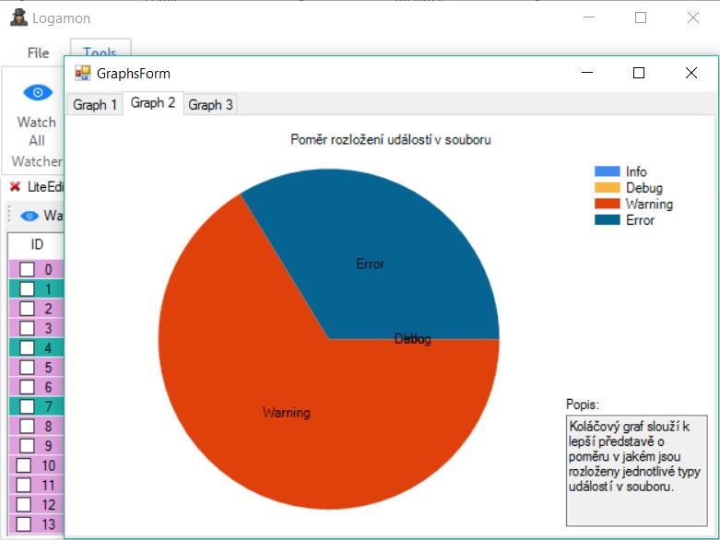Select the checkbox for row 13
Viewport: 720px width, 540px height.
(23, 524)
